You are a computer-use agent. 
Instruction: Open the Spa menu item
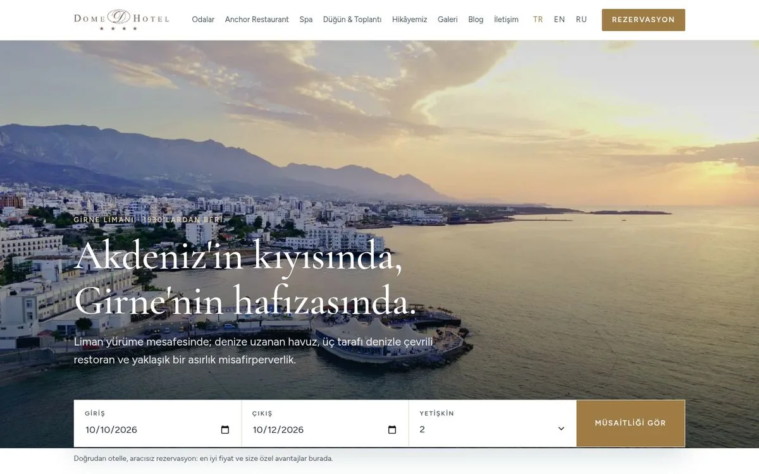306,20
